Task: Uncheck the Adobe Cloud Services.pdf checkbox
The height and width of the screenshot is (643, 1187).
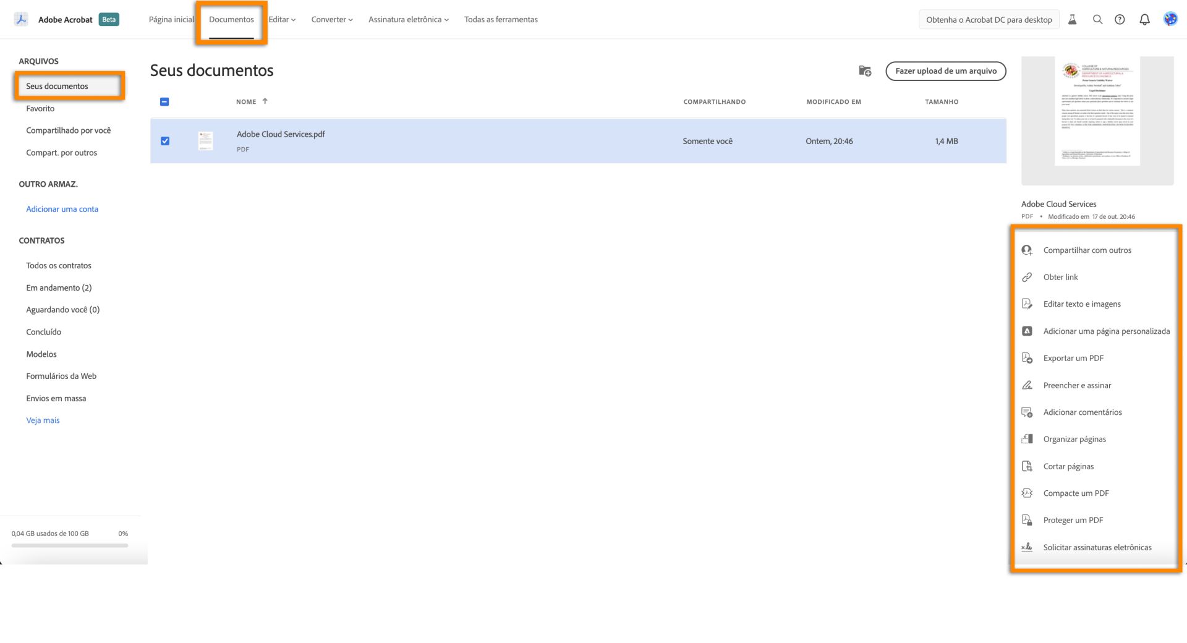Action: [x=165, y=141]
